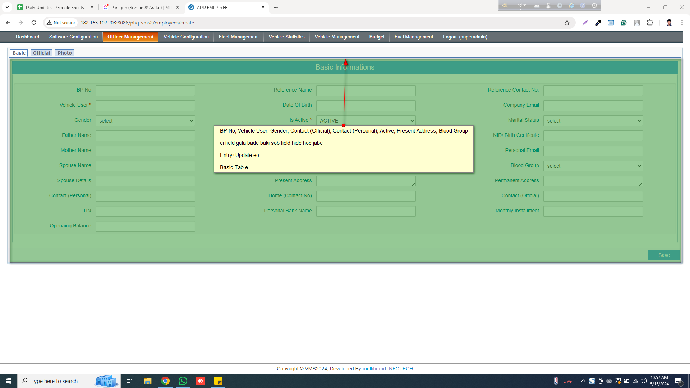Open the Chrome extensions puzzle icon

click(x=650, y=23)
